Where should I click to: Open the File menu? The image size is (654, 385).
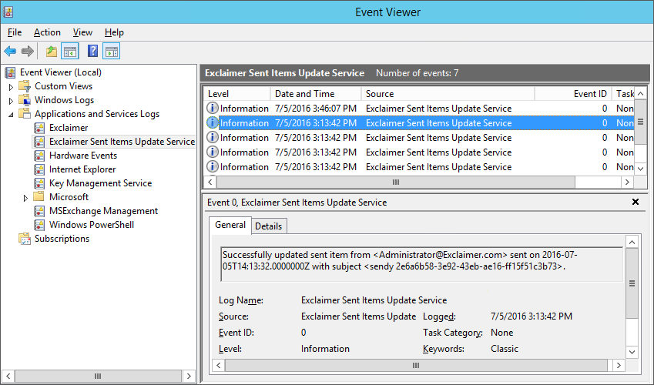(15, 32)
